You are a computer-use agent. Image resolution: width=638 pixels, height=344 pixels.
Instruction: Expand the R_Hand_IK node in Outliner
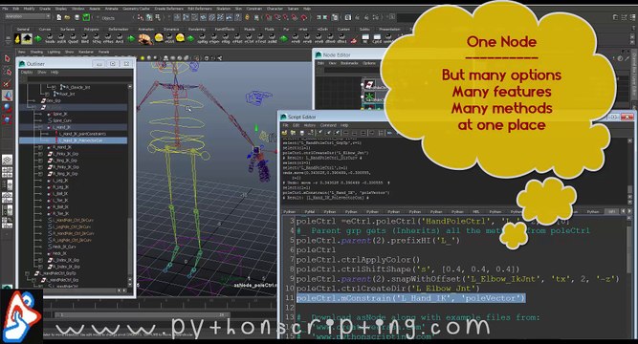click(40, 147)
